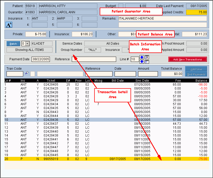
Task: Click the Srvc Date column header
Action: tap(142, 80)
